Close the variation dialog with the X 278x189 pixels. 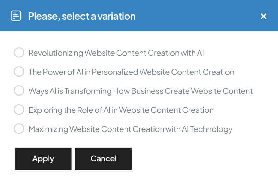click(263, 16)
